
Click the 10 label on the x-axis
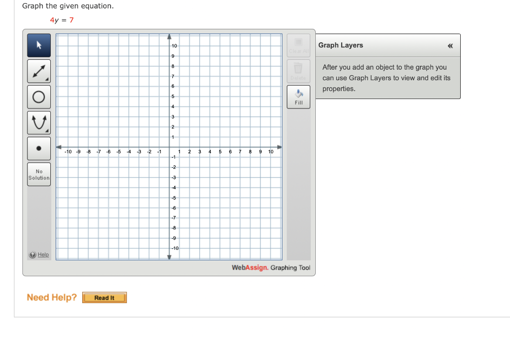pyautogui.click(x=270, y=152)
